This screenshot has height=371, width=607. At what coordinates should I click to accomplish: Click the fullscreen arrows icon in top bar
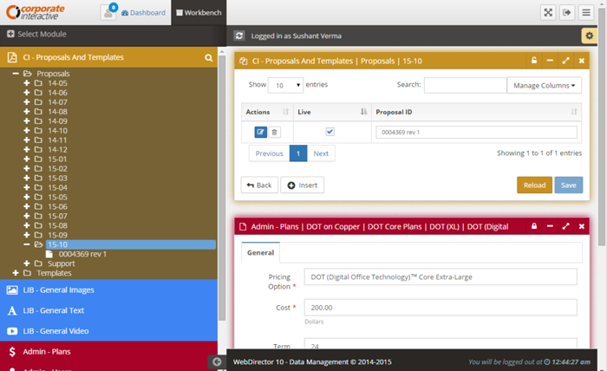(x=548, y=12)
